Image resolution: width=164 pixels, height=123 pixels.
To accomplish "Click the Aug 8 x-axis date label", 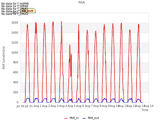I will [97, 106].
